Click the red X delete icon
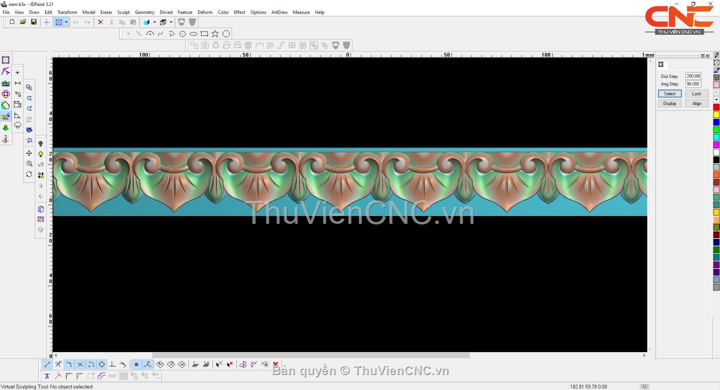This screenshot has height=390, width=720. [100, 22]
